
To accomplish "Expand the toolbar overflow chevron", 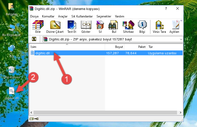I will coord(181,20).
